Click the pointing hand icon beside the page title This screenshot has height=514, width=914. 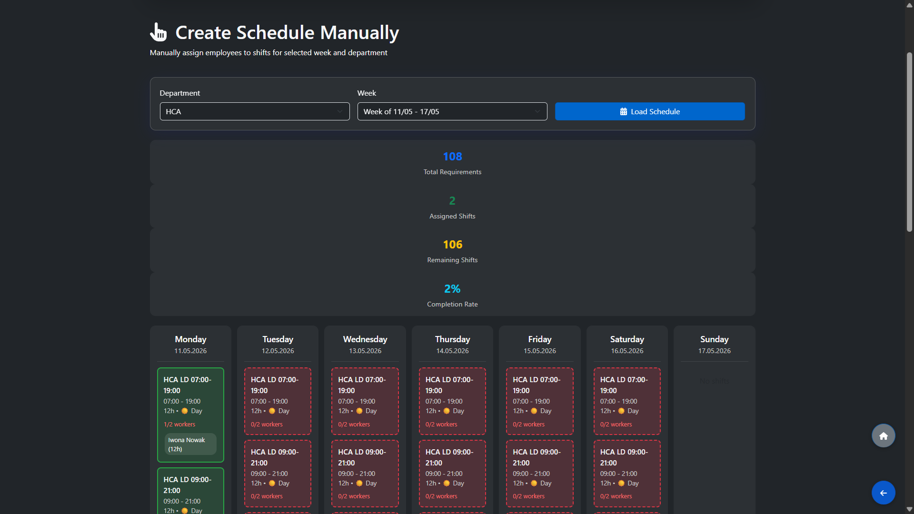159,32
